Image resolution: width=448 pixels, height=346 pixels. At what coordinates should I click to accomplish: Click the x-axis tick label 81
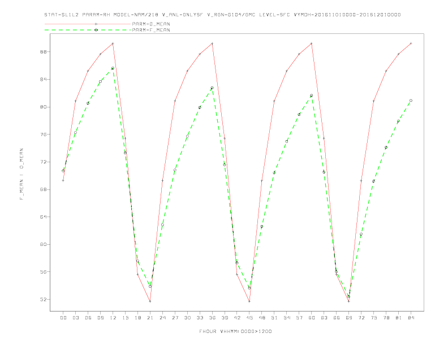[399, 318]
